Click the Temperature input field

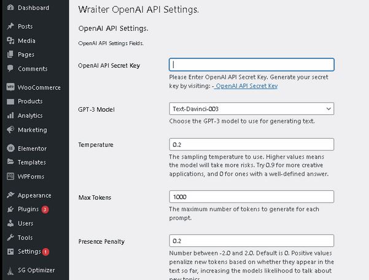(x=251, y=144)
